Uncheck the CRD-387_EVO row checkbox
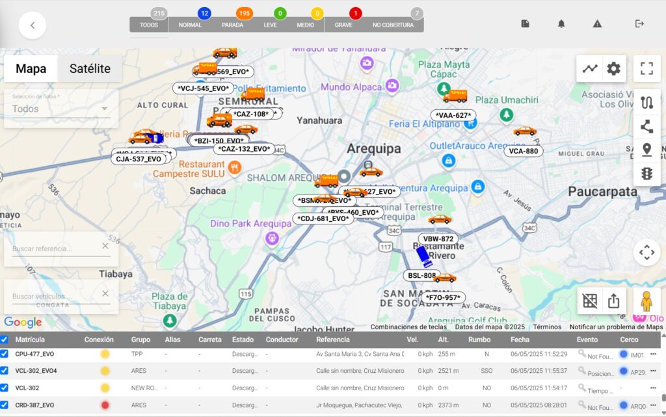 point(5,405)
